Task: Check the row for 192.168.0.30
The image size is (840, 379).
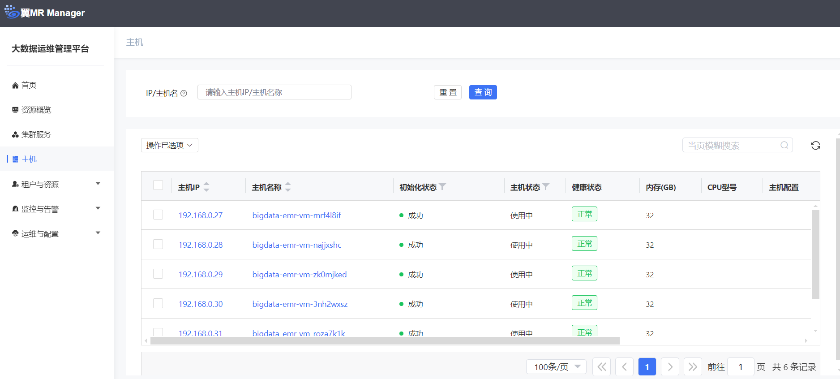Action: 158,303
